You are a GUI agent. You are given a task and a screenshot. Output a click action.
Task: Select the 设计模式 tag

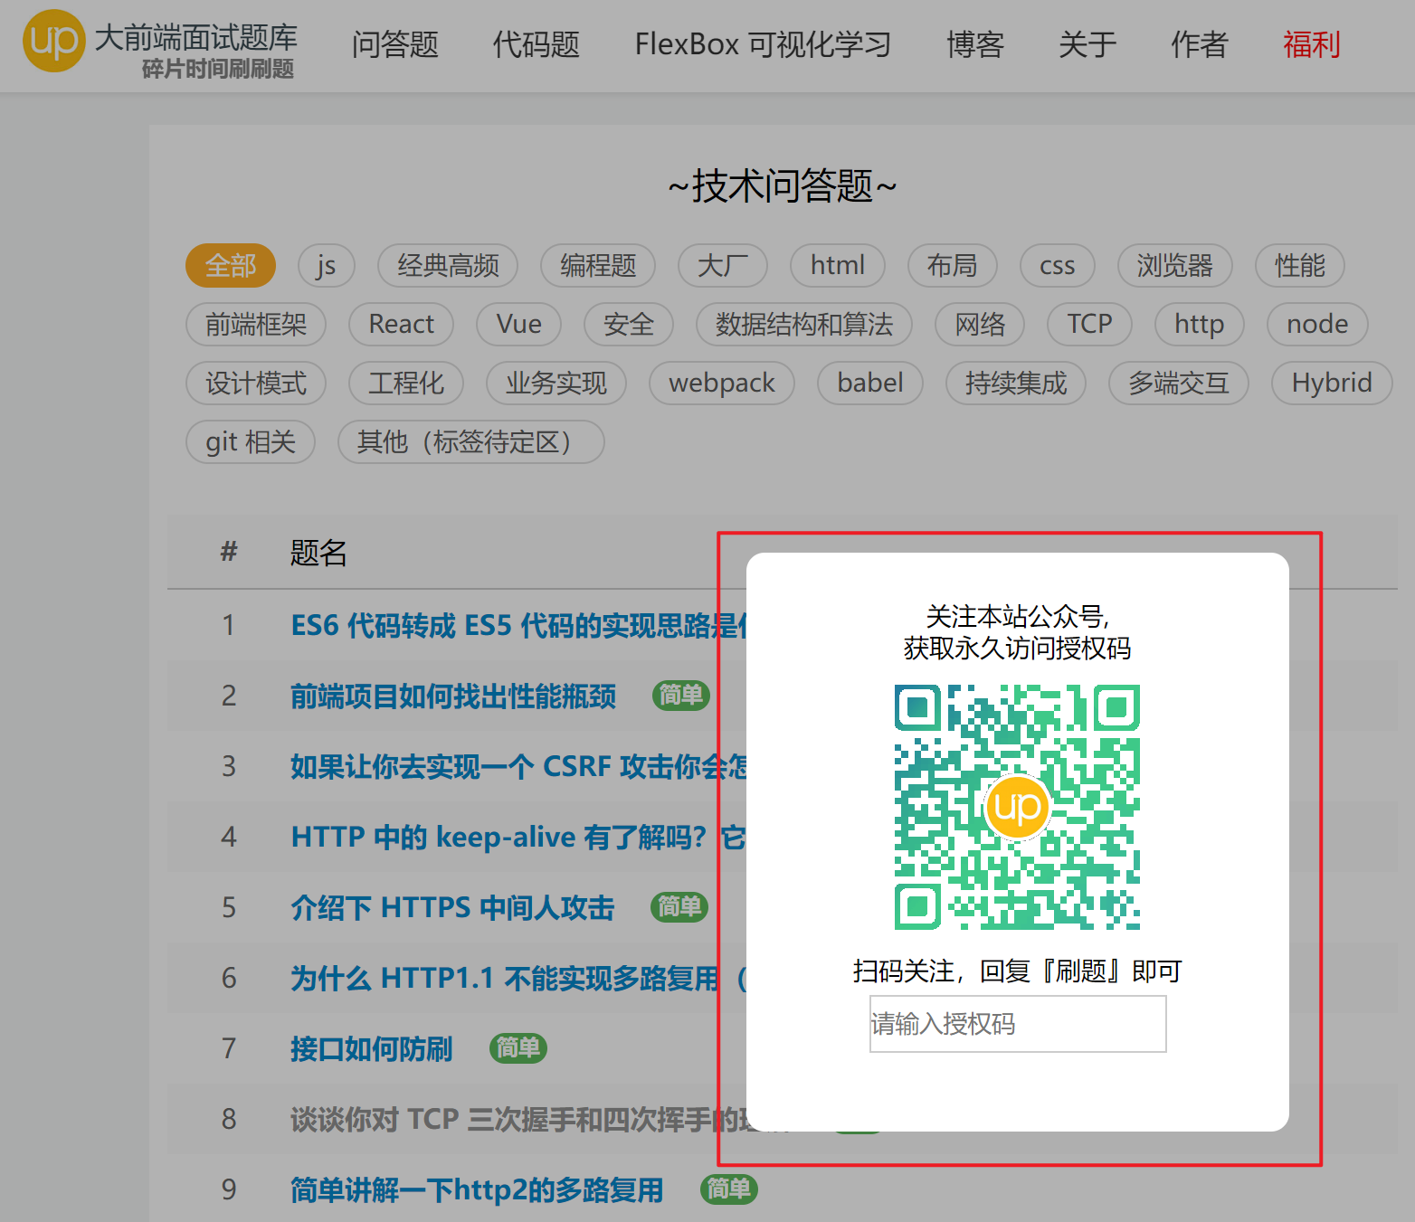click(x=256, y=383)
